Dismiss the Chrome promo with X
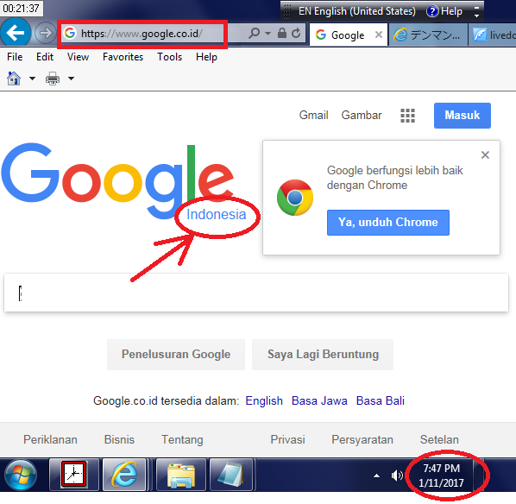Image resolution: width=516 pixels, height=504 pixels. pos(485,154)
